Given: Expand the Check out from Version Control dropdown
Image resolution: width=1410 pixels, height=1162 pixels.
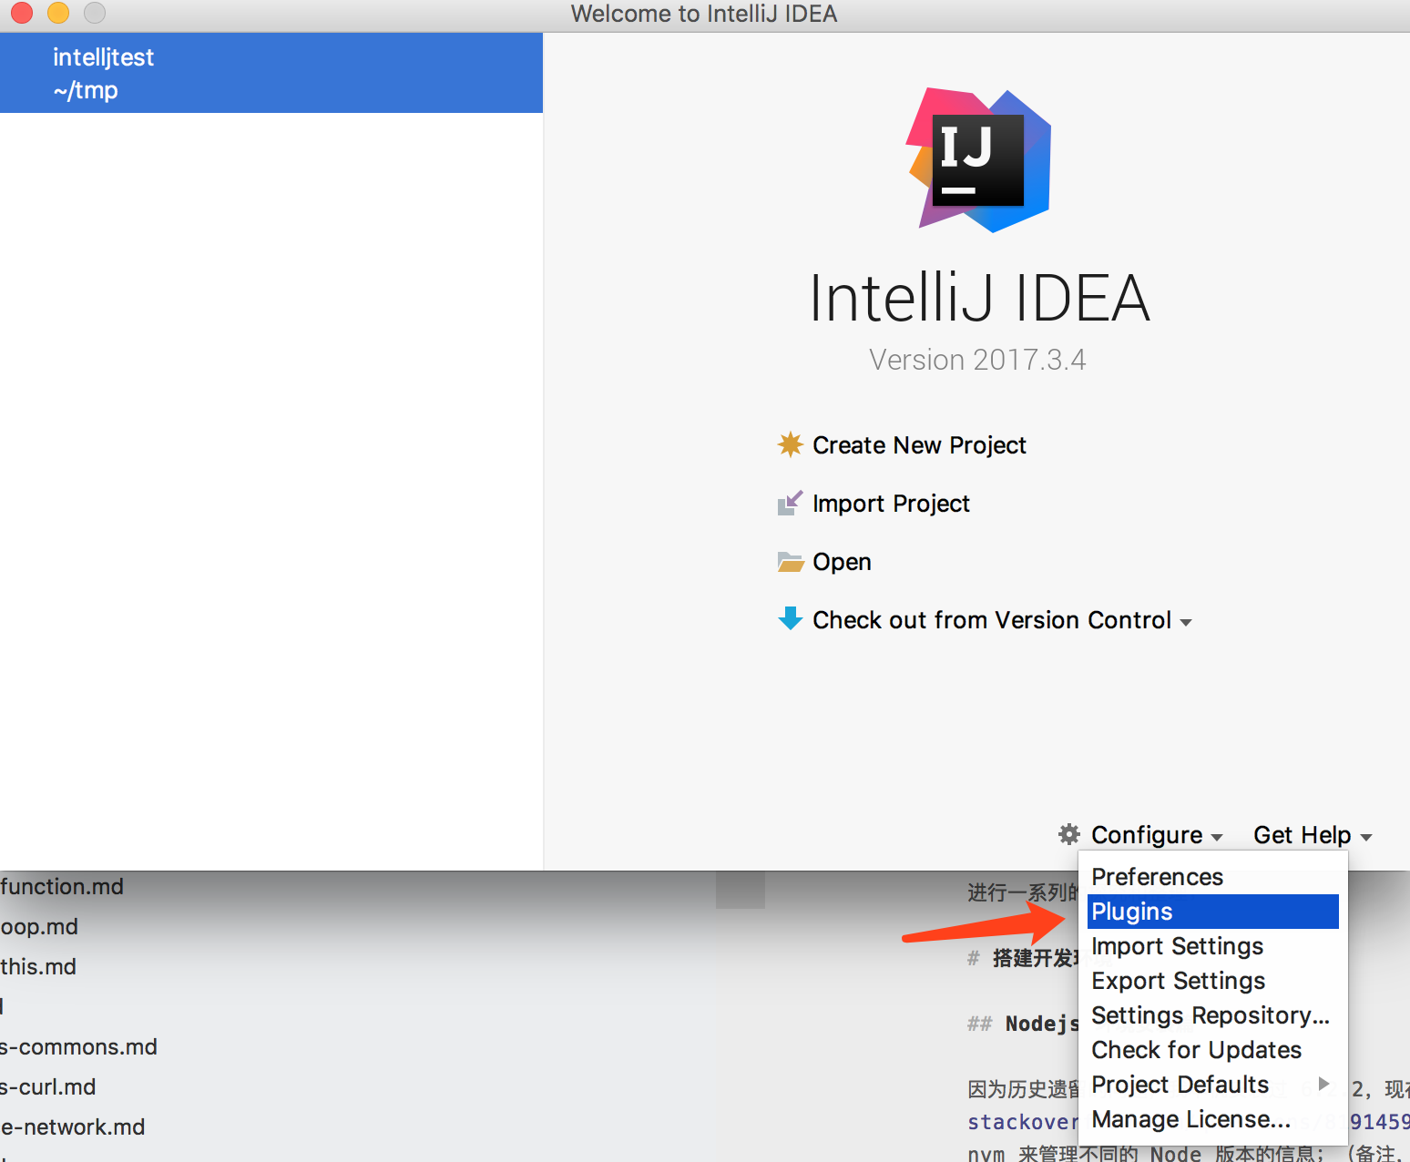Looking at the screenshot, I should pyautogui.click(x=1186, y=620).
